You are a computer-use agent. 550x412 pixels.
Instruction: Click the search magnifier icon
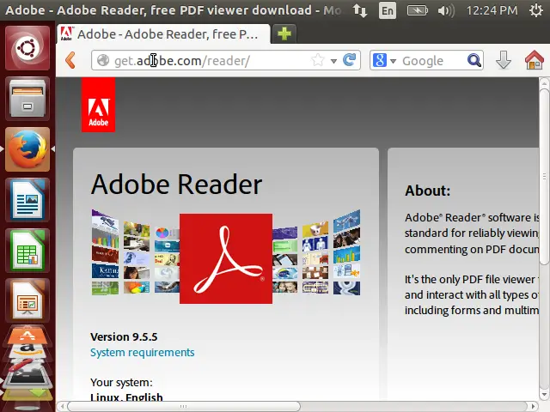[x=474, y=60]
